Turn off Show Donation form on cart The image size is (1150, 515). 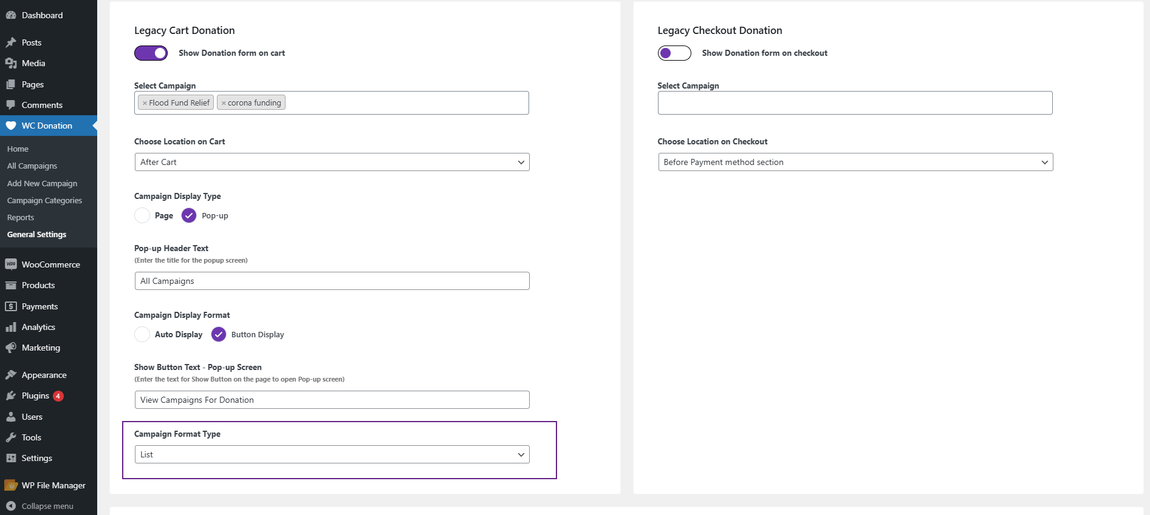tap(151, 53)
